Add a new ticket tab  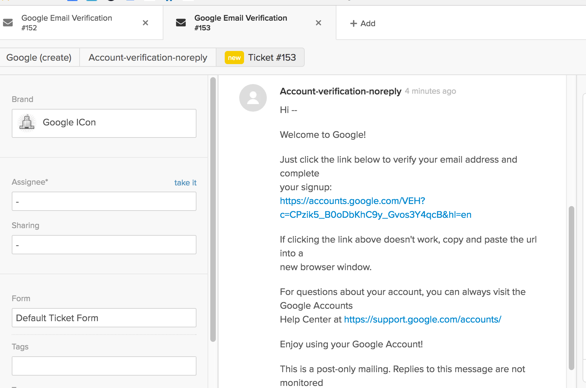pos(363,23)
